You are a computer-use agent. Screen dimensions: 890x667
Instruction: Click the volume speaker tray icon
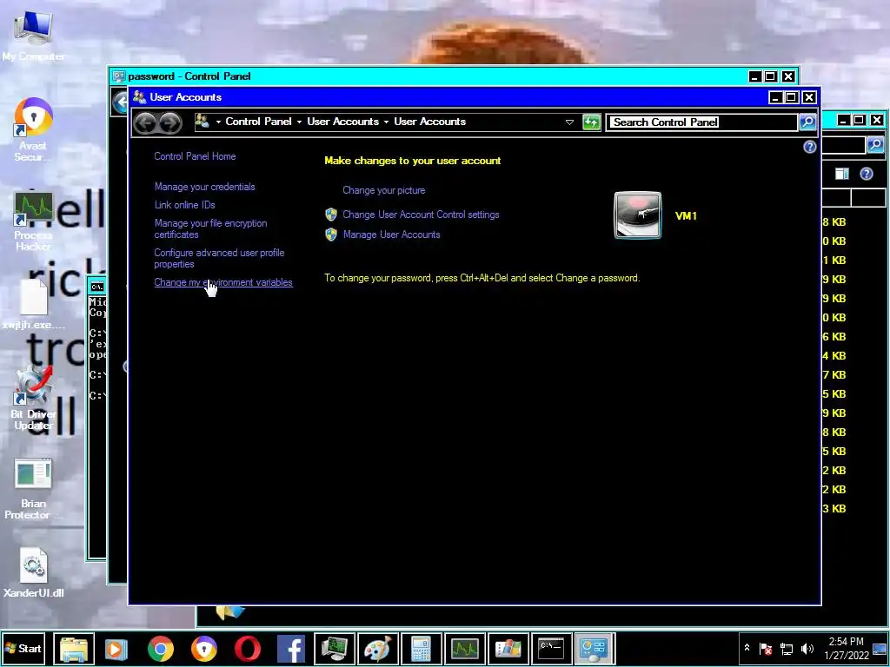807,648
